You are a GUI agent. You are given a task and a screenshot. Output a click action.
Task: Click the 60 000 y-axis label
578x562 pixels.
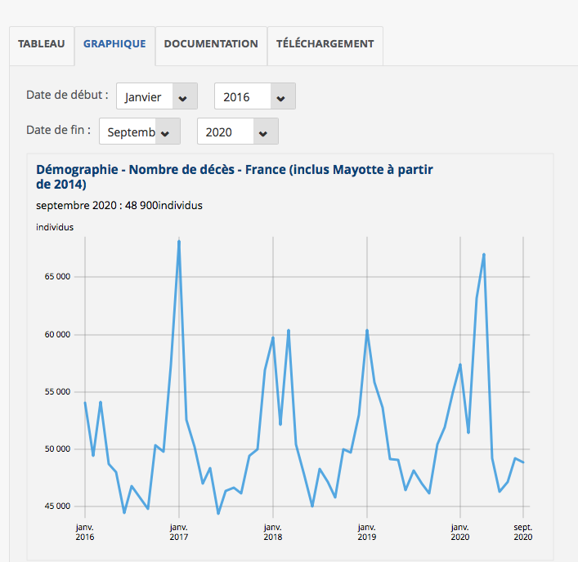57,334
